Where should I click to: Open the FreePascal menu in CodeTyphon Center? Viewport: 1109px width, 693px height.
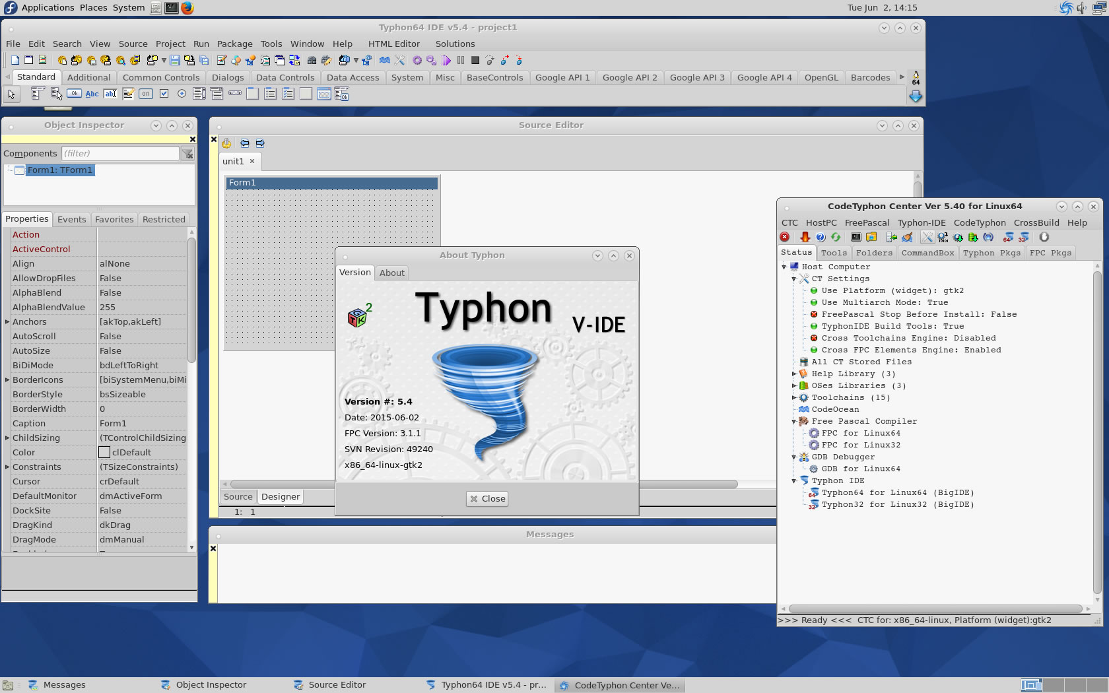(x=867, y=223)
